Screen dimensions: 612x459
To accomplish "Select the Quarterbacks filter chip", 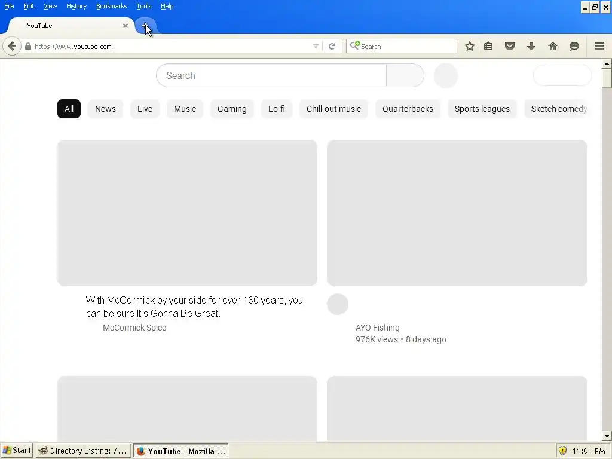I will point(408,109).
